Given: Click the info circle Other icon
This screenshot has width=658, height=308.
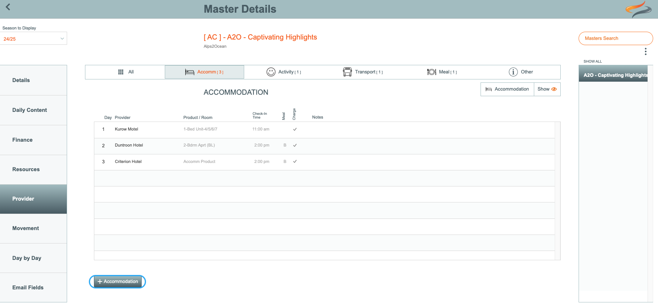Looking at the screenshot, I should pos(513,72).
